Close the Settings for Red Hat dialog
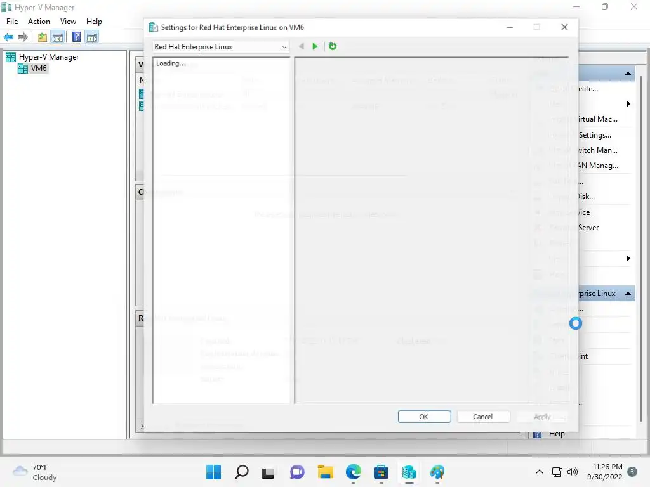 pos(564,27)
